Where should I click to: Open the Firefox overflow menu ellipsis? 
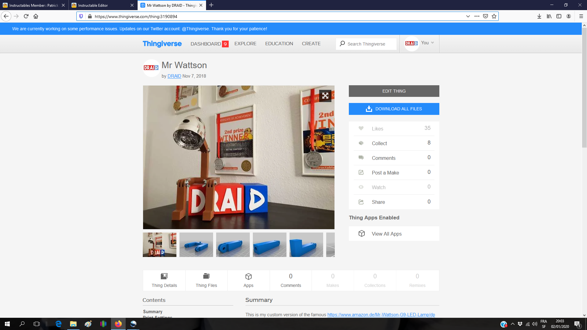click(x=476, y=16)
